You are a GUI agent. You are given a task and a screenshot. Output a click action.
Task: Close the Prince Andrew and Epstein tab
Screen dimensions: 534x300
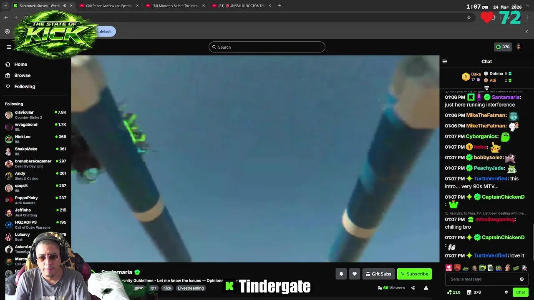point(137,6)
